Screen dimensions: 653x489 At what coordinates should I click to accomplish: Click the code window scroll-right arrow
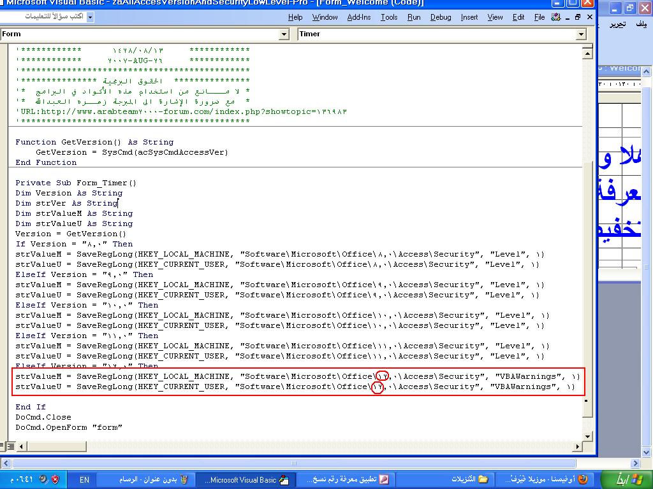577,446
